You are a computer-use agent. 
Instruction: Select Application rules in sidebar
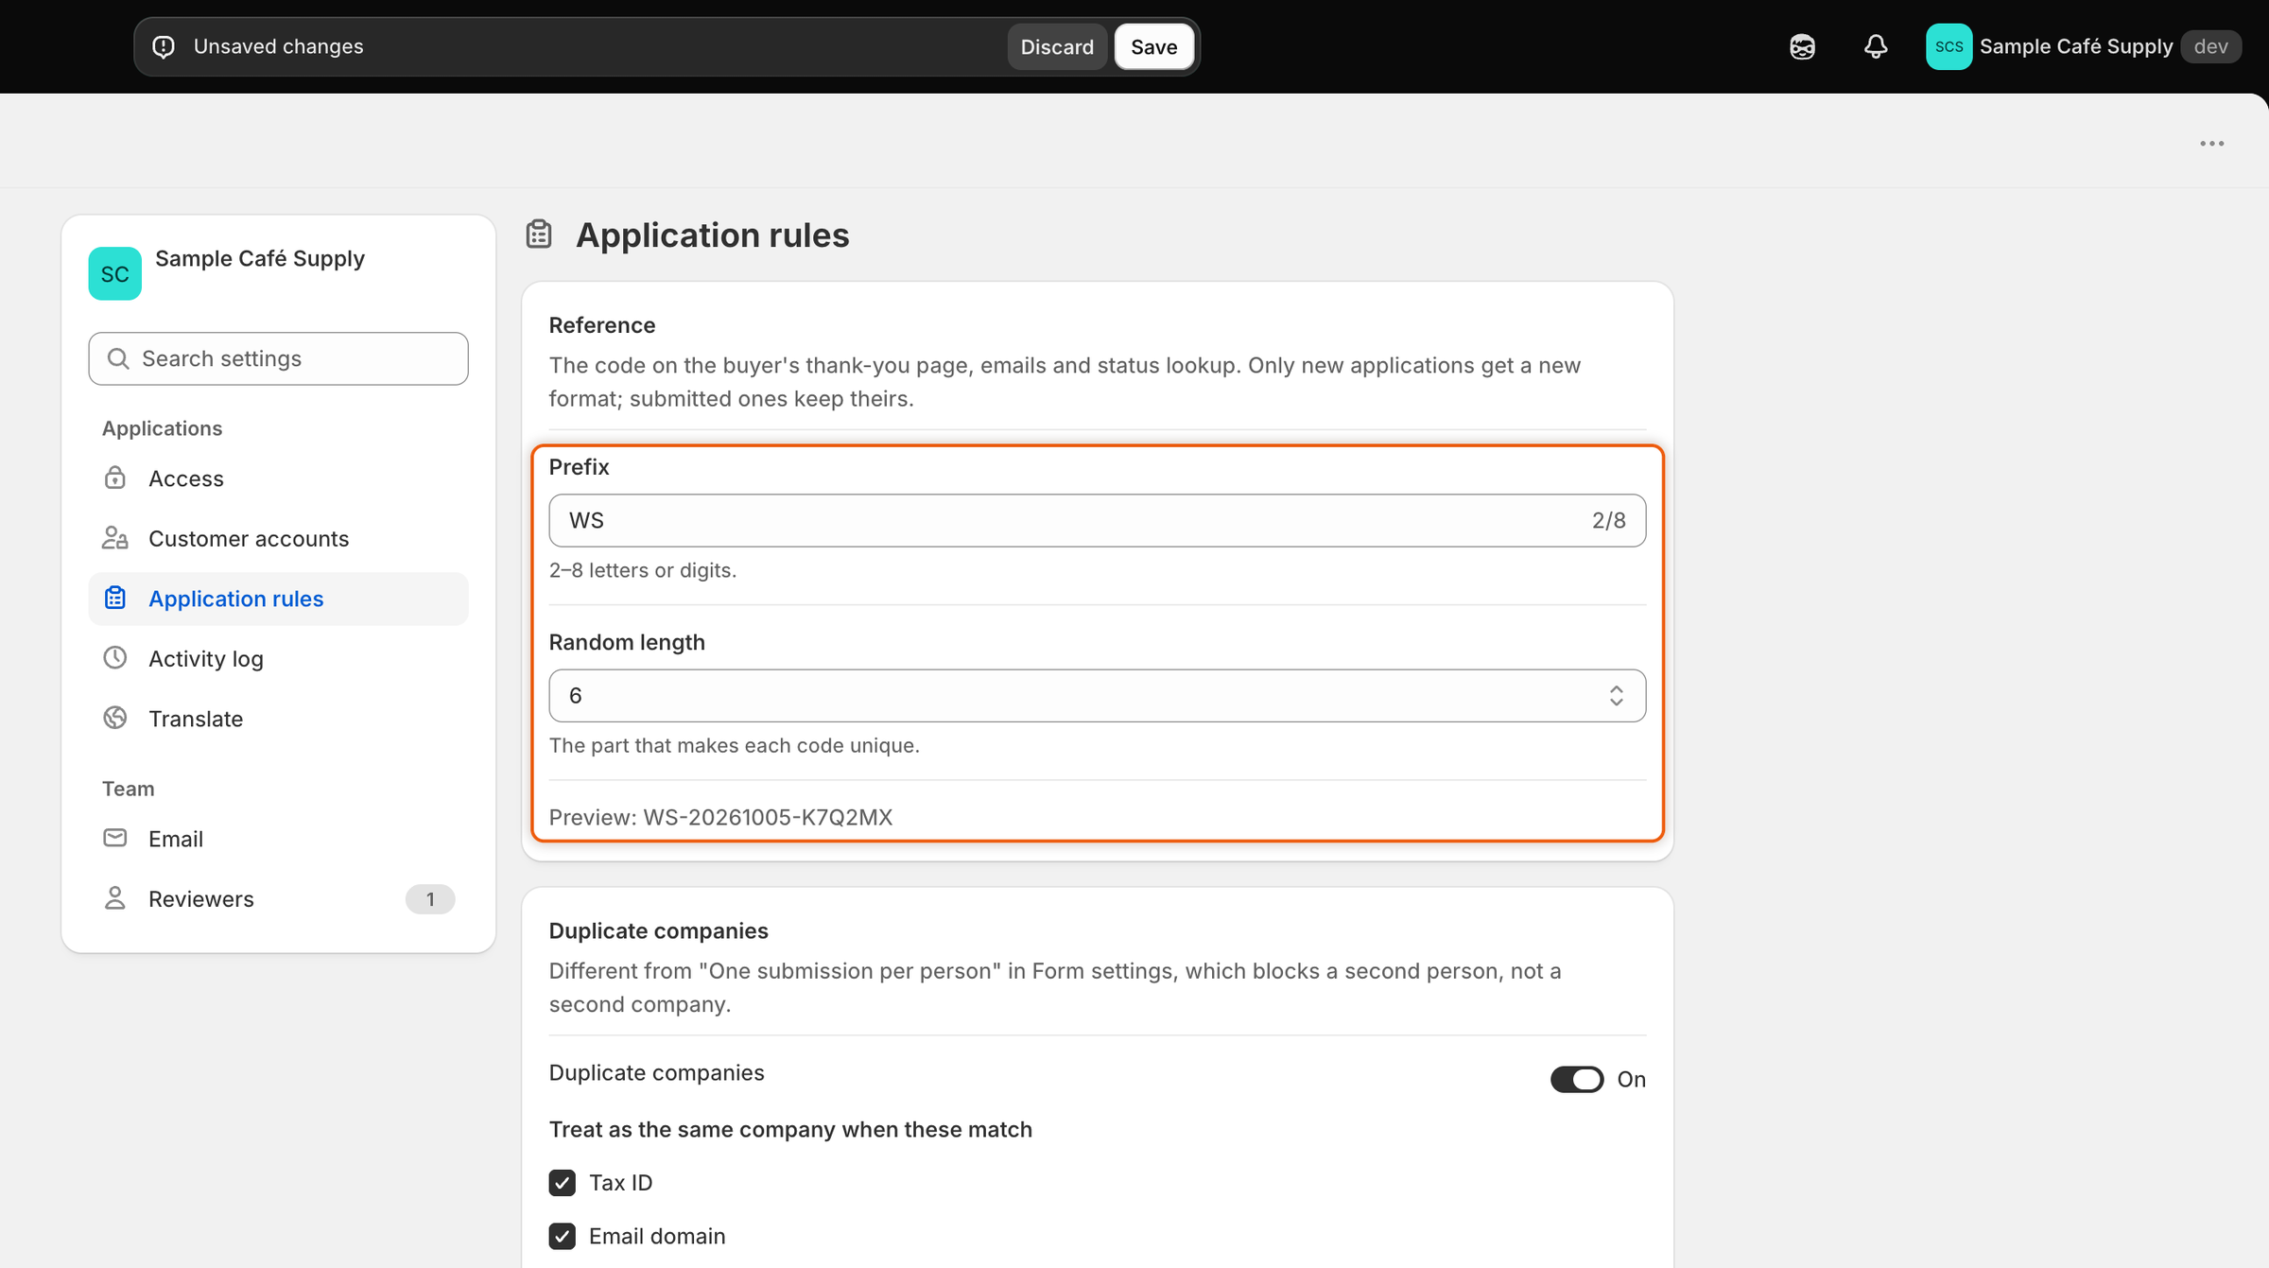pyautogui.click(x=278, y=599)
